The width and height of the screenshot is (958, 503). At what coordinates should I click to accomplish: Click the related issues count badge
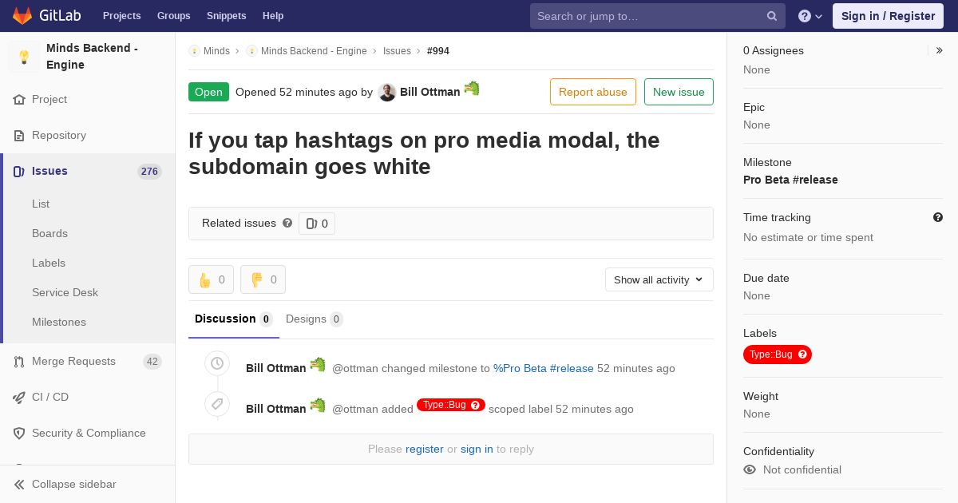click(317, 224)
